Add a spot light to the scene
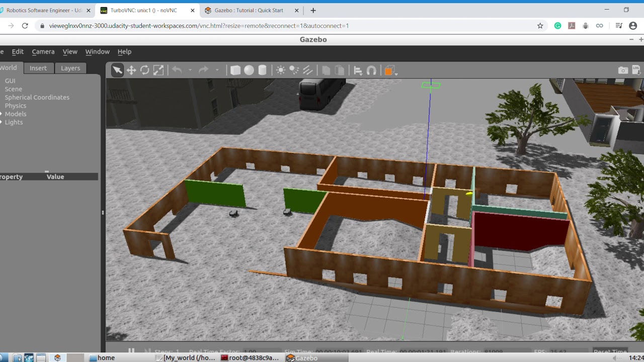The height and width of the screenshot is (362, 644). (x=294, y=70)
